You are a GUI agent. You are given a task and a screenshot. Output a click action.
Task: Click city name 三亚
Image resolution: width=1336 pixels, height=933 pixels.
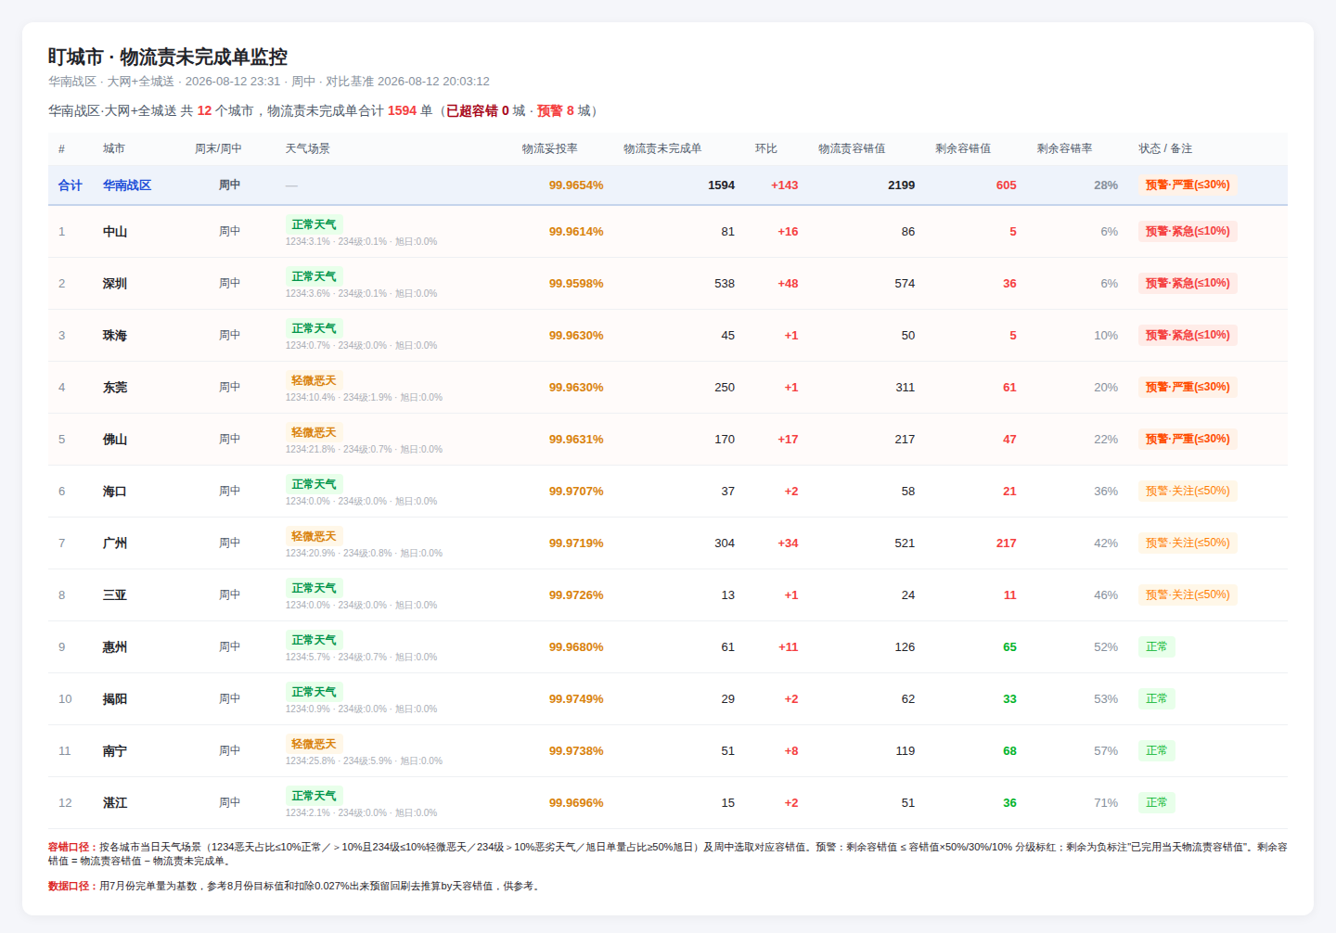(115, 595)
